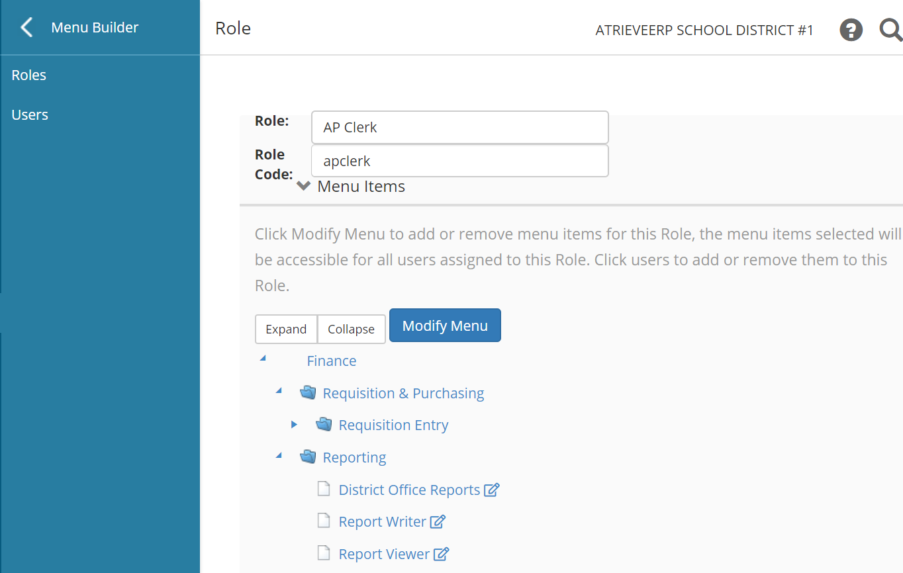Click the Requisition Entry folder icon

pos(324,425)
